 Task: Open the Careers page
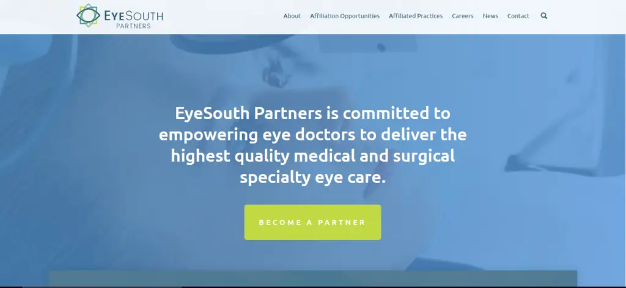[x=462, y=16]
